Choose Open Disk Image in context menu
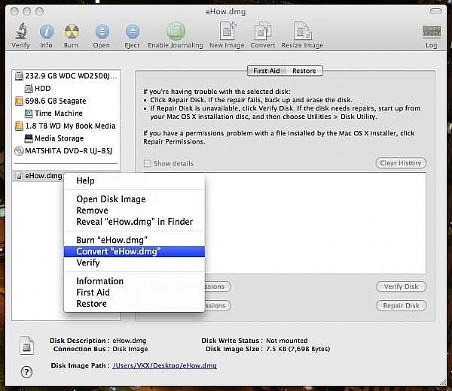The height and width of the screenshot is (391, 452). (x=134, y=199)
